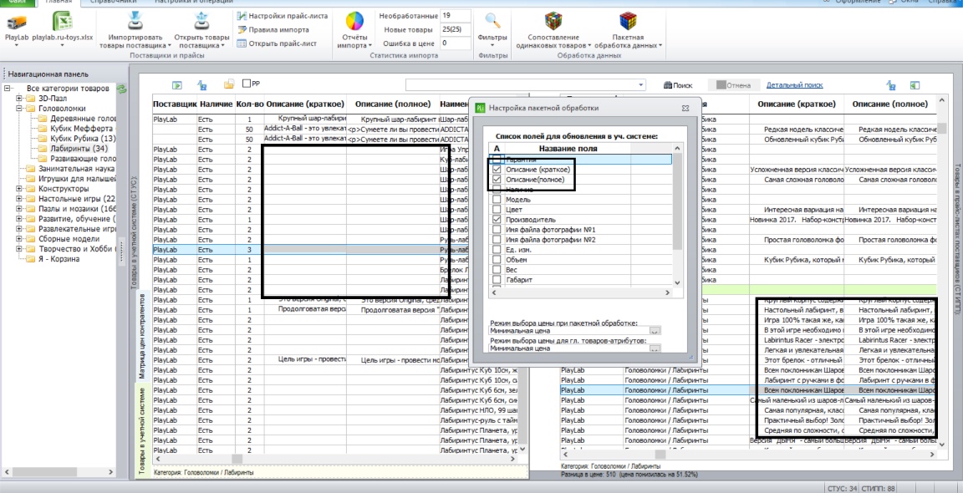Click the Ошибка в цене value field
Image resolution: width=963 pixels, height=493 pixels.
(x=455, y=43)
